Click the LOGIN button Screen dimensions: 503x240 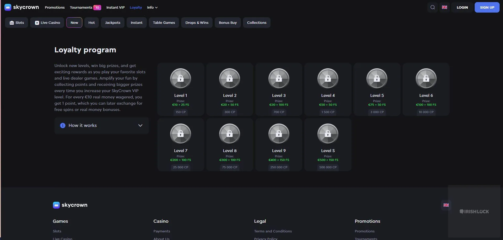click(462, 7)
